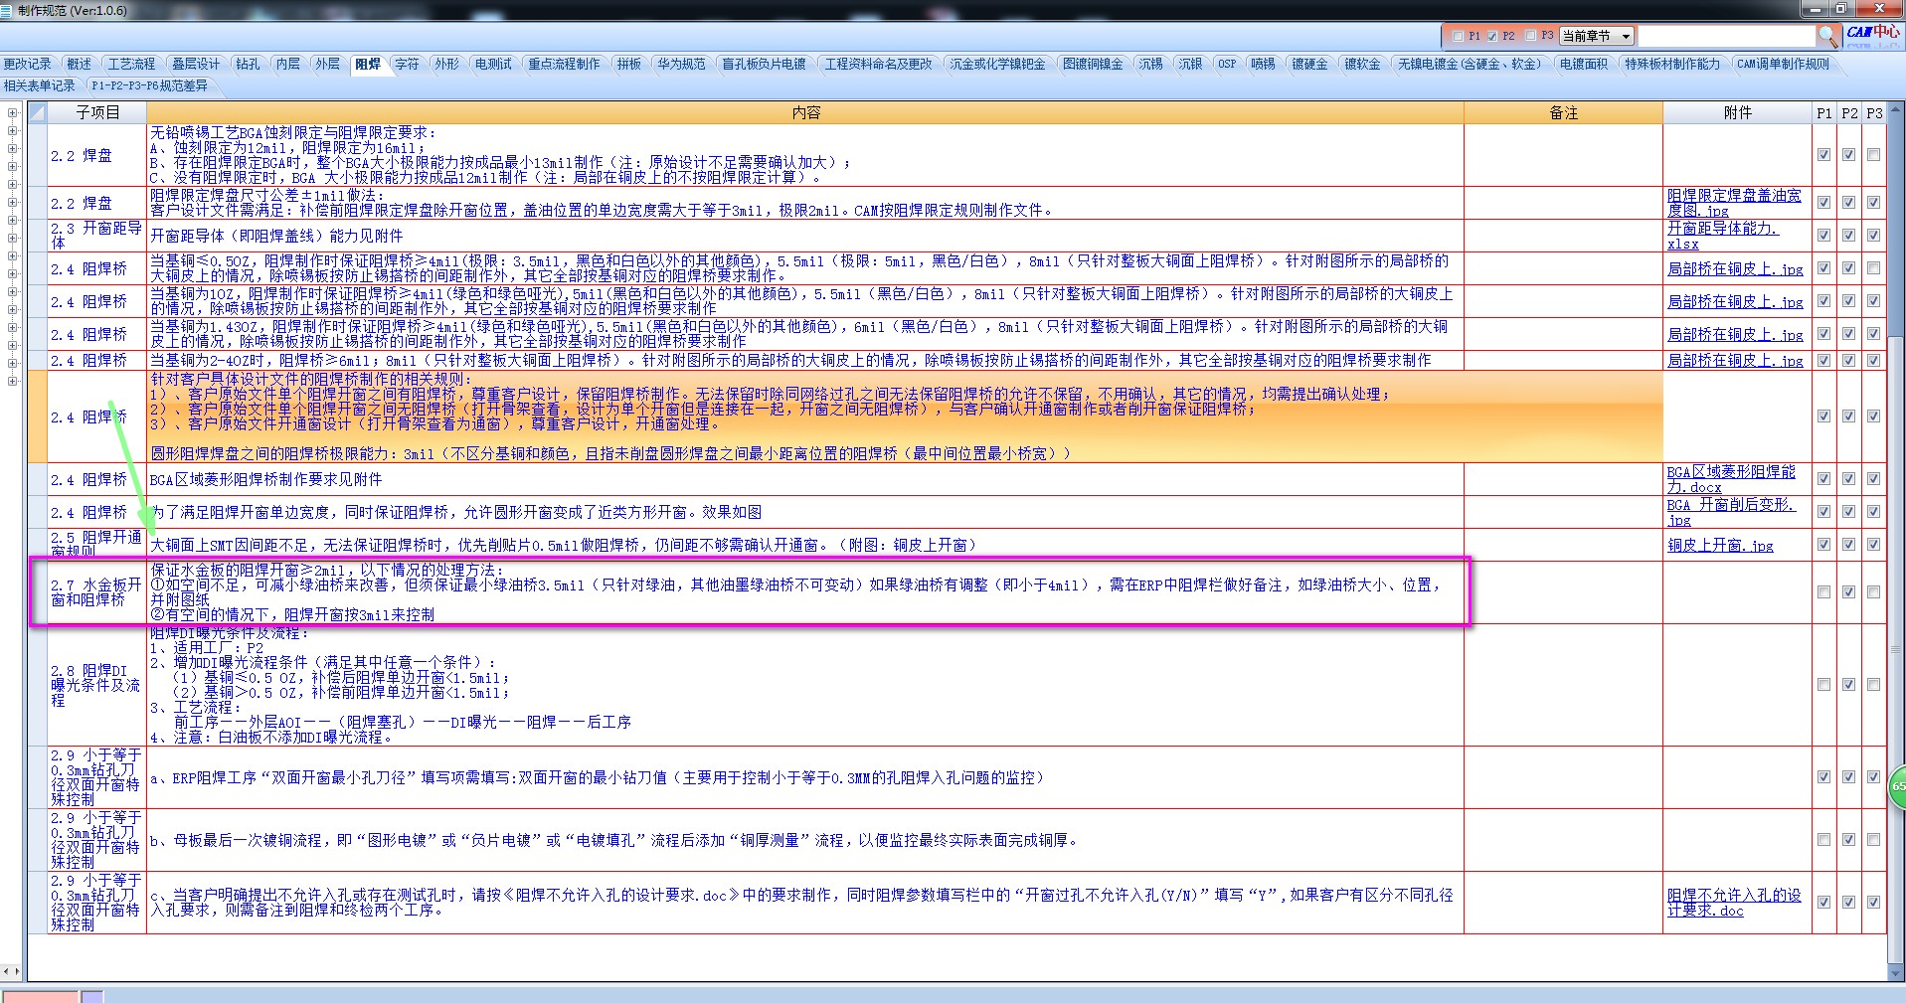The image size is (1906, 1003).
Task: Open the 相关表单记录 tab
Action: 40,85
